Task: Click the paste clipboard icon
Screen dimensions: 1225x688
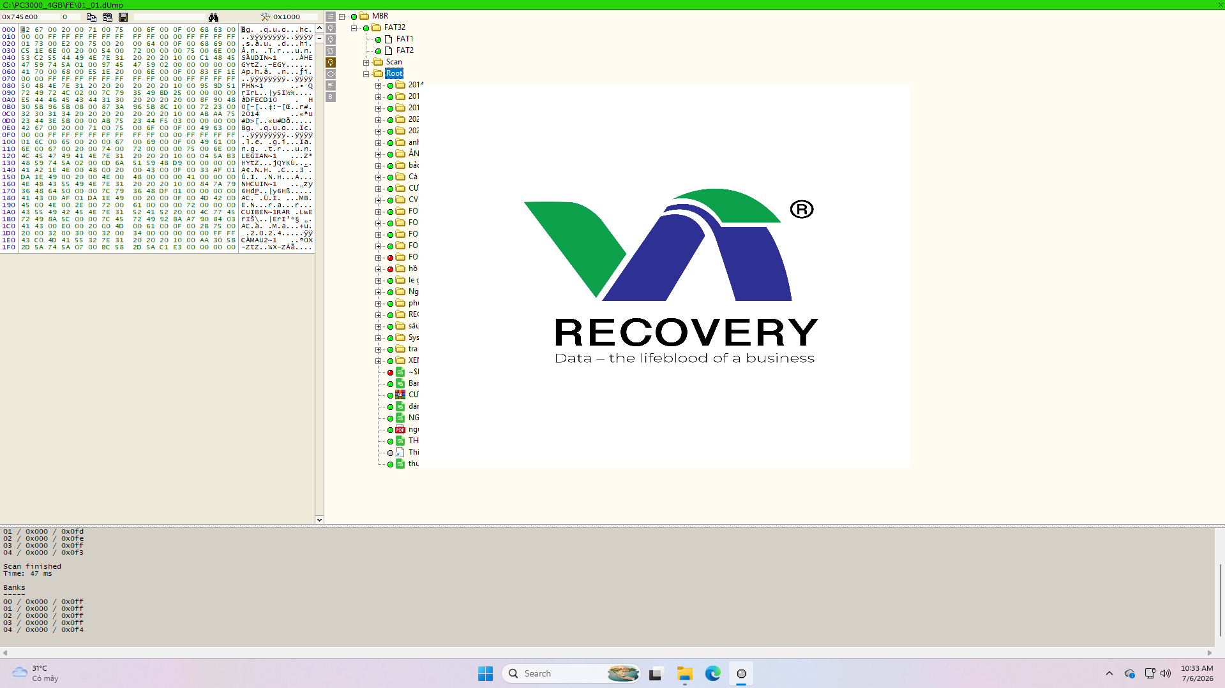Action: click(x=107, y=17)
